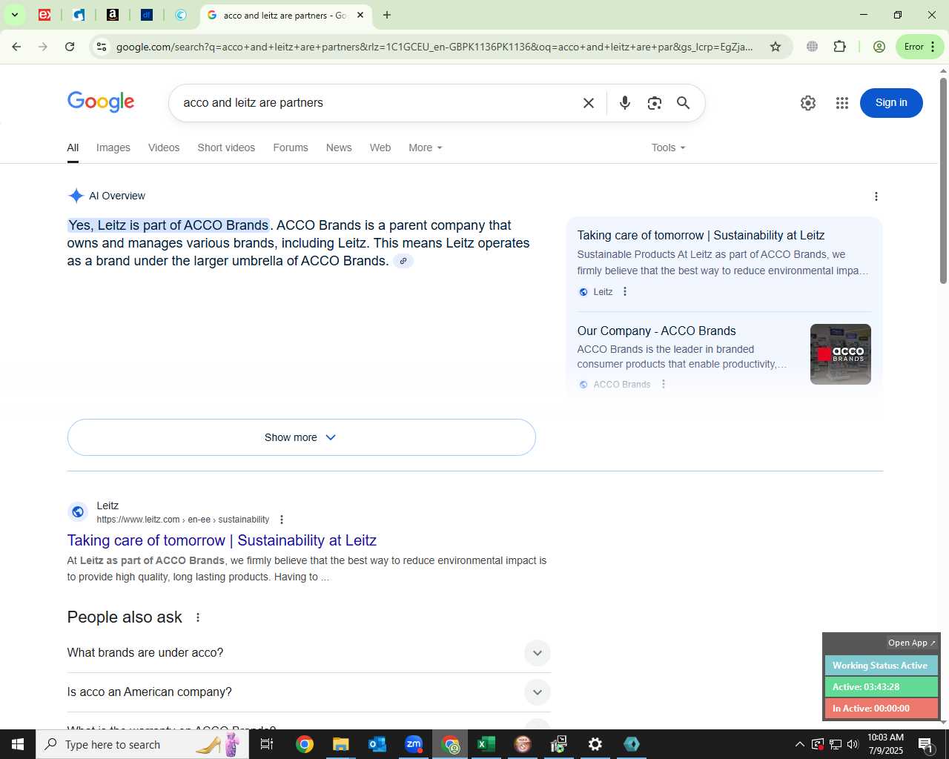Open the tab search chevron button
Screen dimensions: 949x759
(14, 15)
